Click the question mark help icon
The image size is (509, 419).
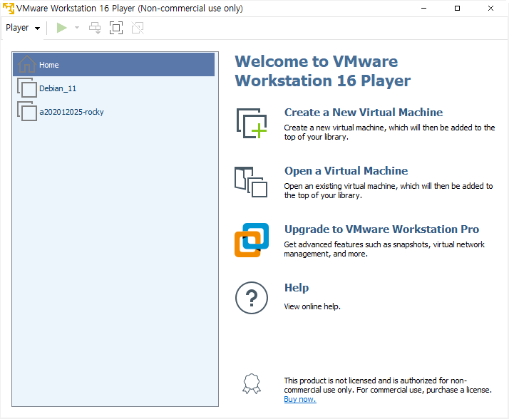tap(252, 298)
